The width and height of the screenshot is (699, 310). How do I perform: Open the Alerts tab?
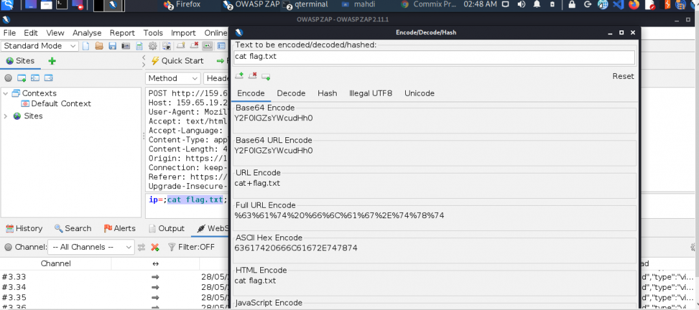[120, 228]
